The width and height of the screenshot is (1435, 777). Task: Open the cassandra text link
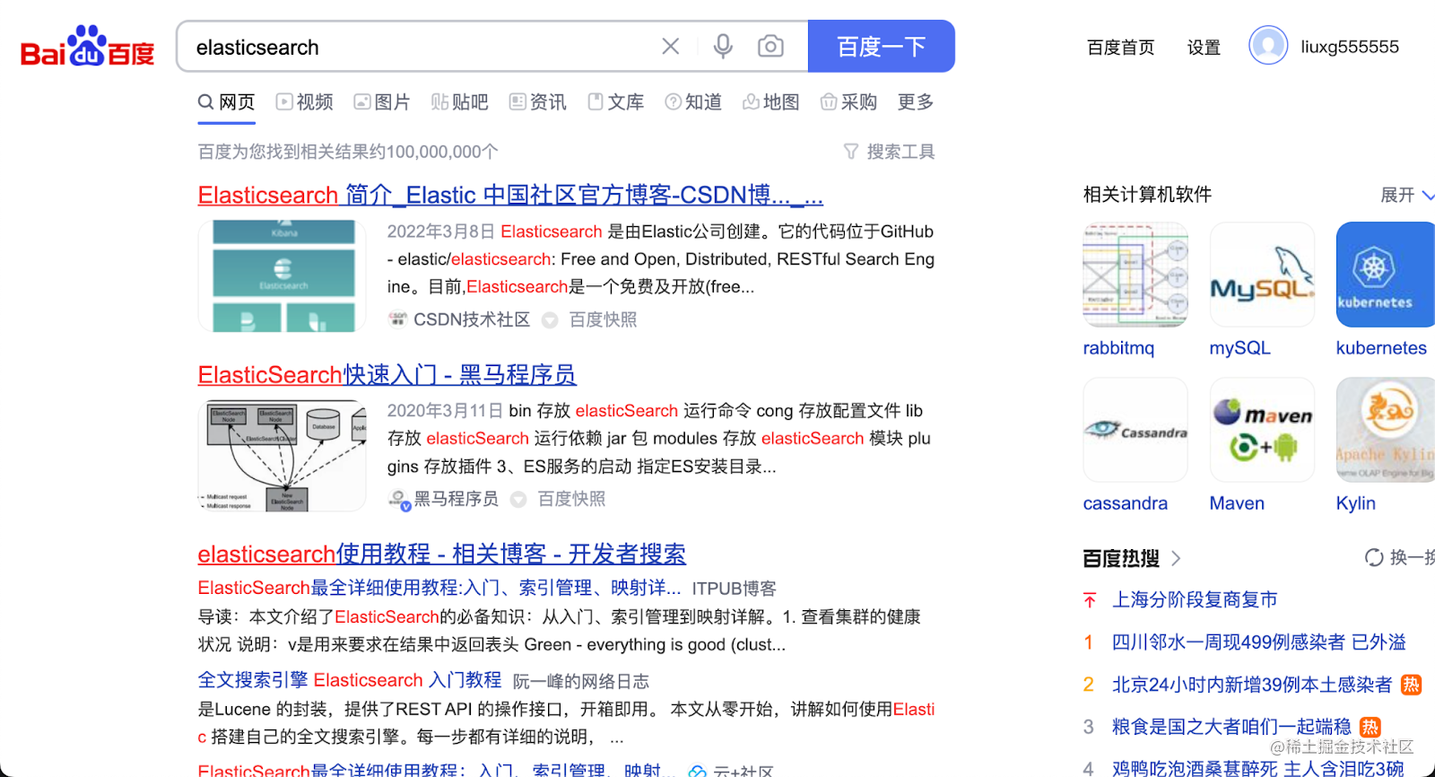(x=1125, y=503)
